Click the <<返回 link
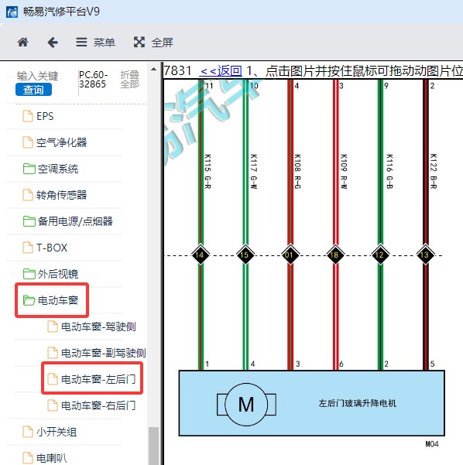463x465 pixels. [x=221, y=71]
